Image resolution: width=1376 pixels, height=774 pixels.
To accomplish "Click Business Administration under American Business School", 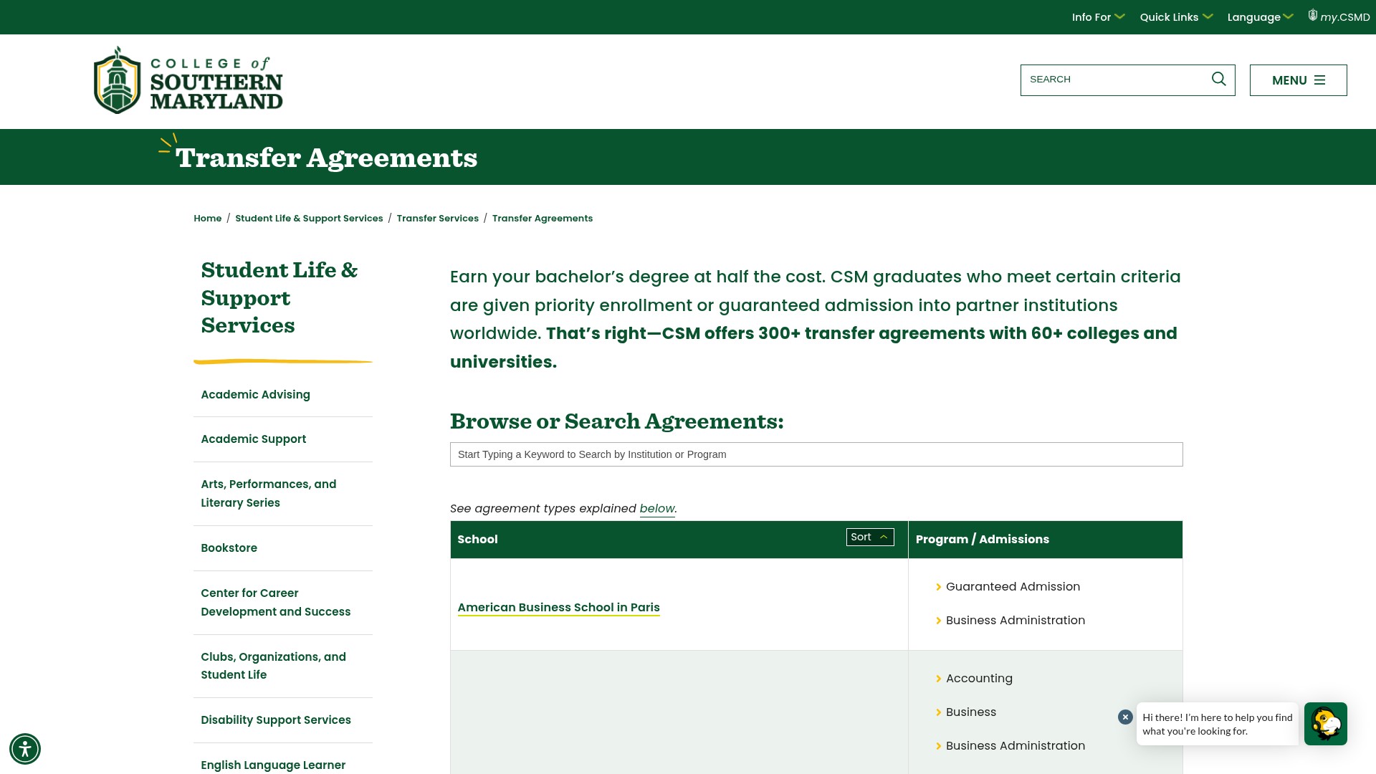I will [1016, 621].
